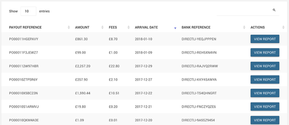The image size is (289, 125).
Task: View report for the £1.09 payout
Action: click(x=265, y=120)
